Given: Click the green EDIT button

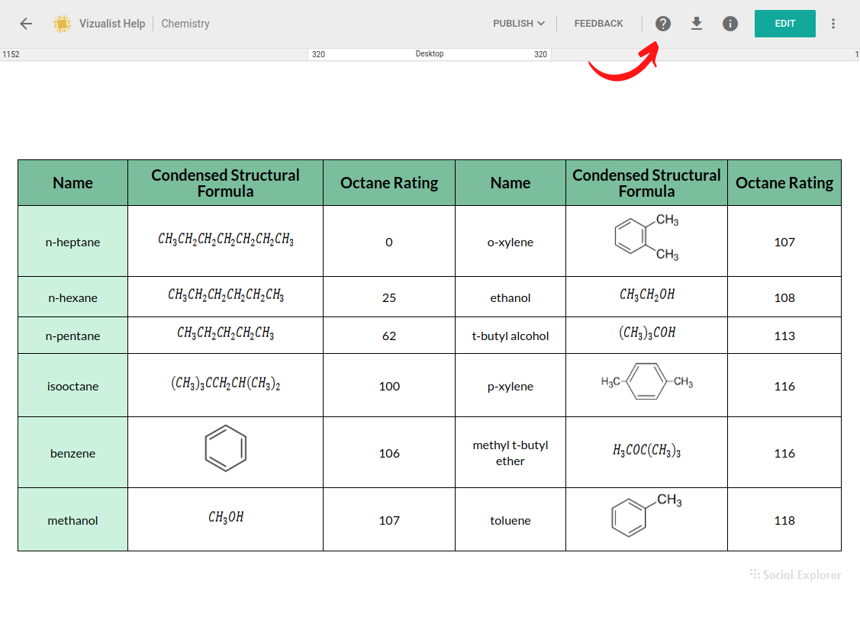Looking at the screenshot, I should pos(784,24).
